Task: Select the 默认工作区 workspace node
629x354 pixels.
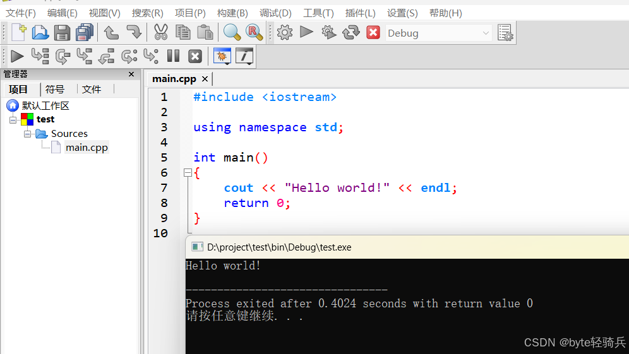Action: pyautogui.click(x=45, y=105)
